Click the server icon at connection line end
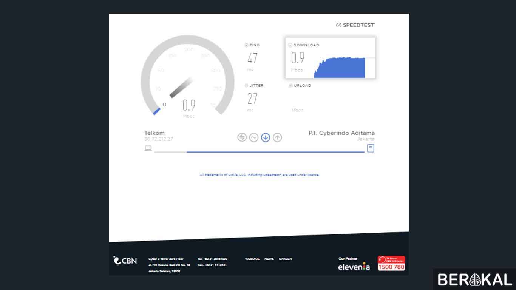The image size is (516, 290). pyautogui.click(x=371, y=148)
